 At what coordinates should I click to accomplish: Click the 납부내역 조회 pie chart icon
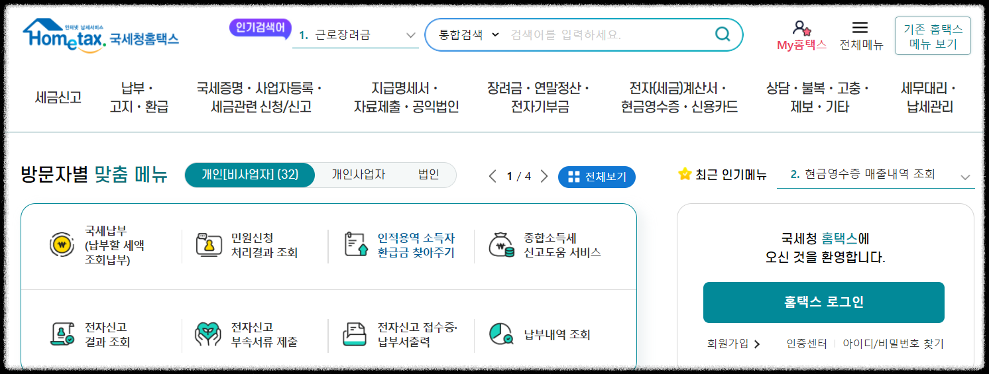[501, 334]
